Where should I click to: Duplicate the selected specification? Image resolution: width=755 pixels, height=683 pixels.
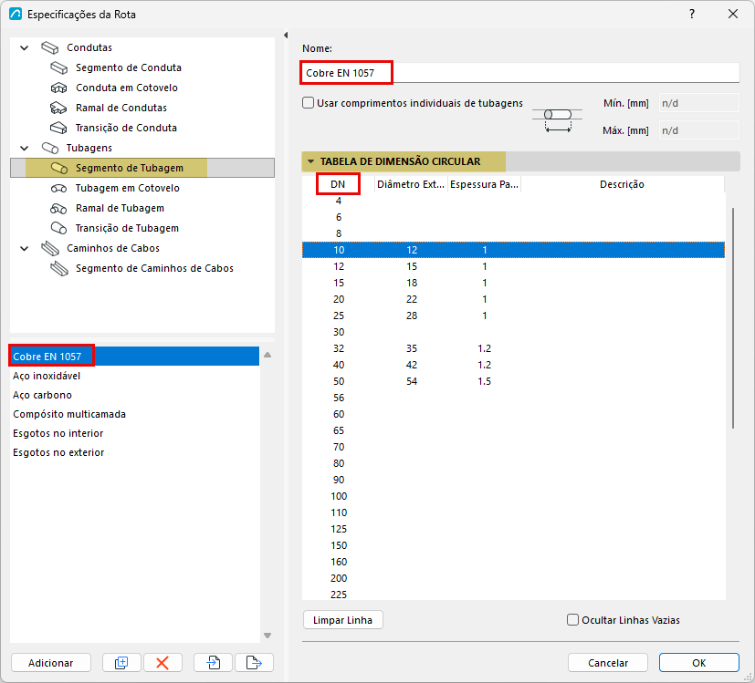pyautogui.click(x=121, y=663)
